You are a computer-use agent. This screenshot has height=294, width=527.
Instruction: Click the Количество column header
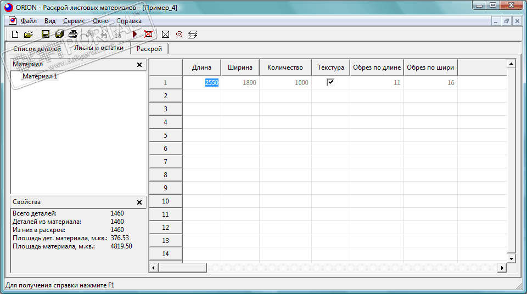[x=285, y=67]
